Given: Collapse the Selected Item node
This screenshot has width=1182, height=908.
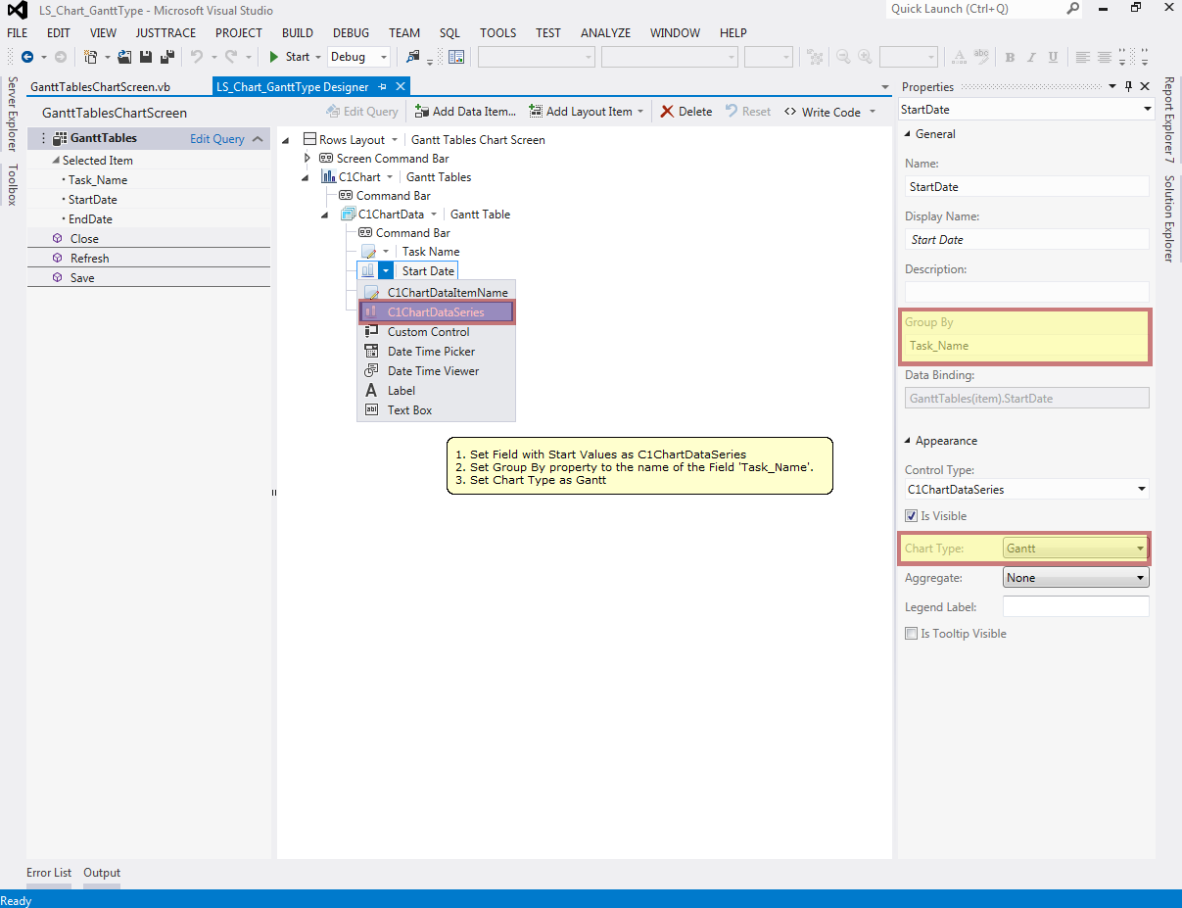Looking at the screenshot, I should [56, 161].
